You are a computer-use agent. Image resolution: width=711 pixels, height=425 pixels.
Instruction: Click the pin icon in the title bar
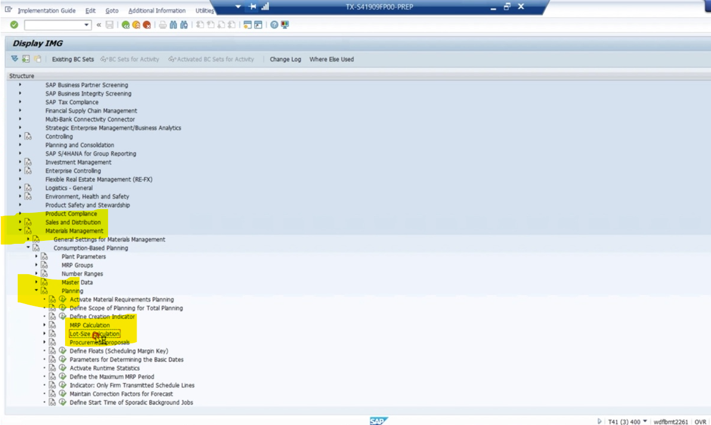click(252, 7)
